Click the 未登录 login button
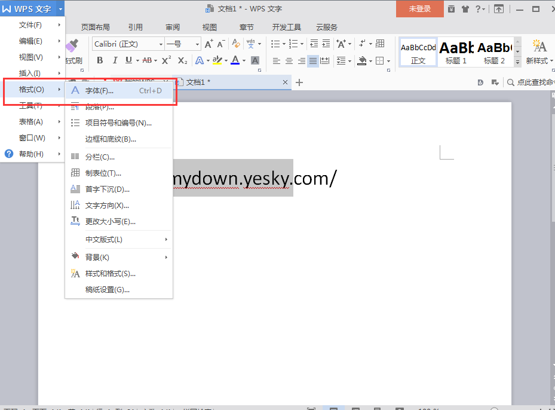The image size is (555, 410). pyautogui.click(x=419, y=9)
